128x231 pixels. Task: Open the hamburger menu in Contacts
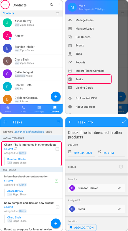coord(5,5)
